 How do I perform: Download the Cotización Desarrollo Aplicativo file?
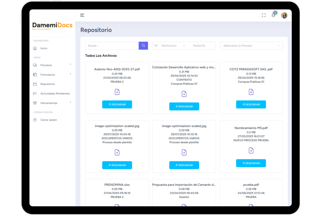tap(184, 106)
